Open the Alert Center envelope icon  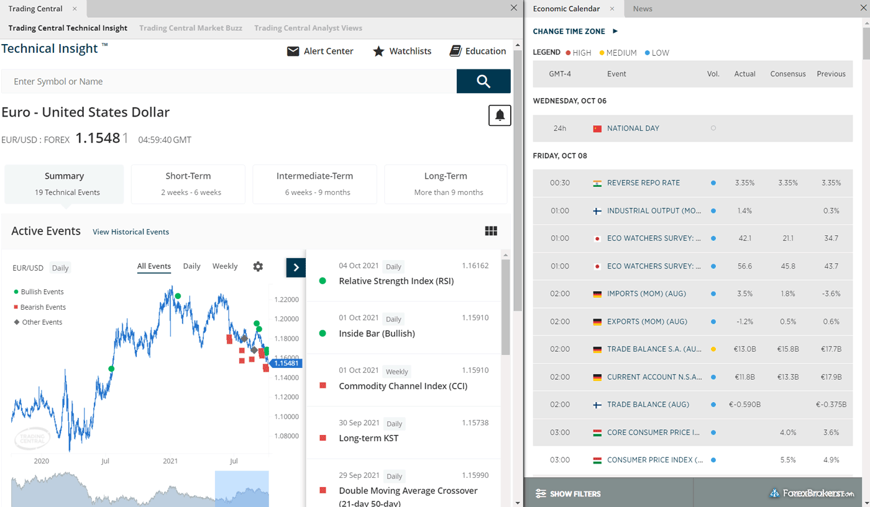(x=293, y=52)
